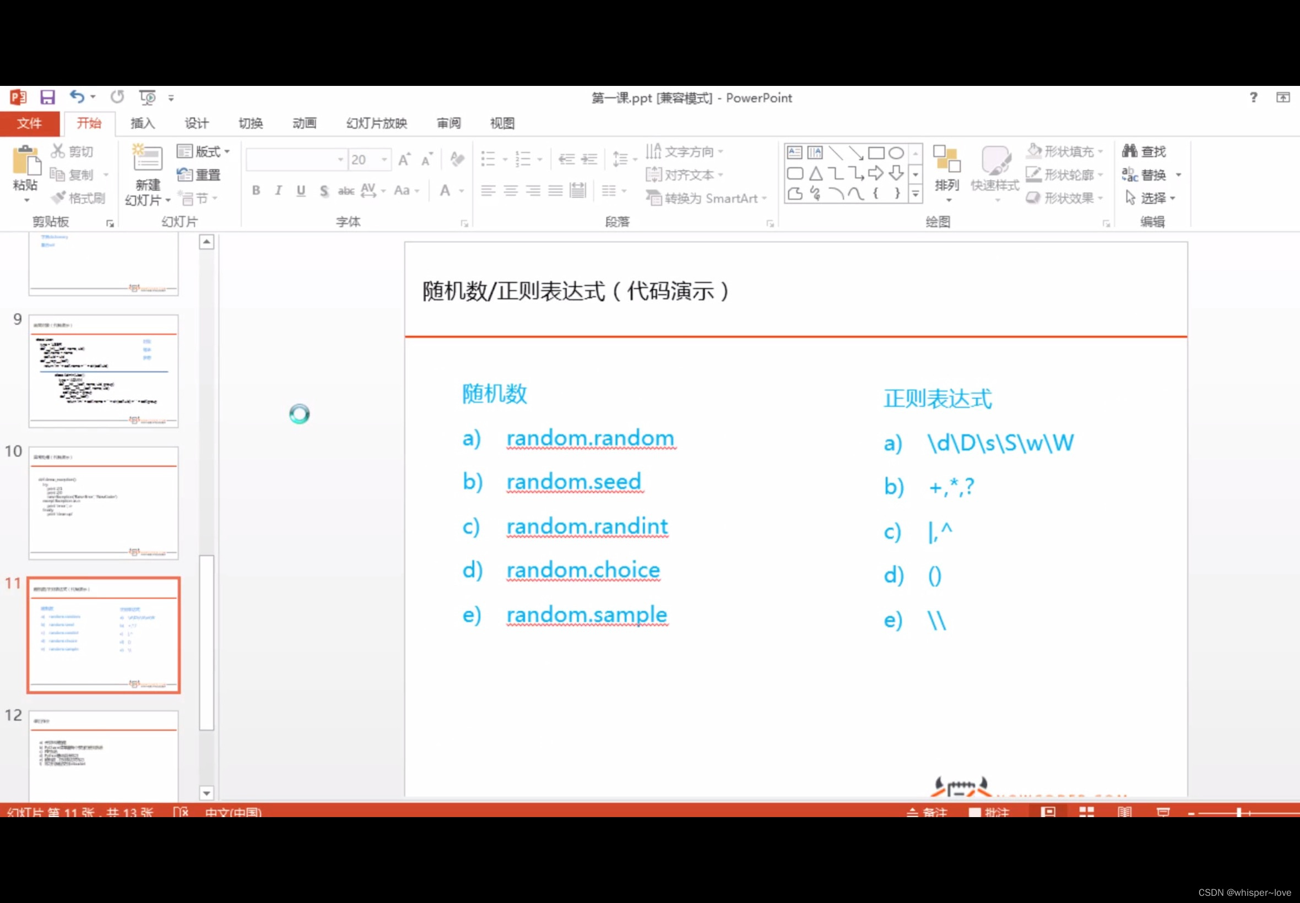
Task: Click the Undo arrow icon
Action: point(77,97)
